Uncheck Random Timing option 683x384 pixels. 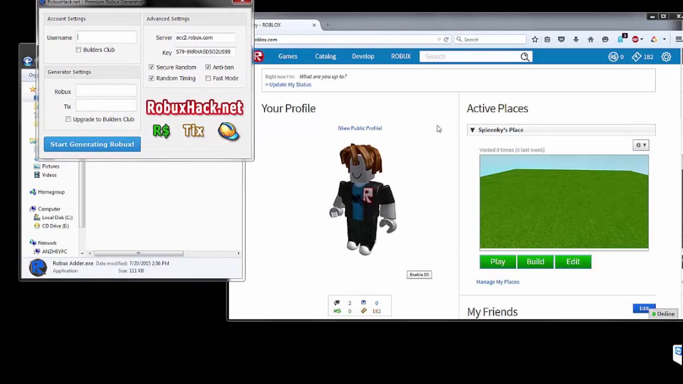pyautogui.click(x=152, y=78)
